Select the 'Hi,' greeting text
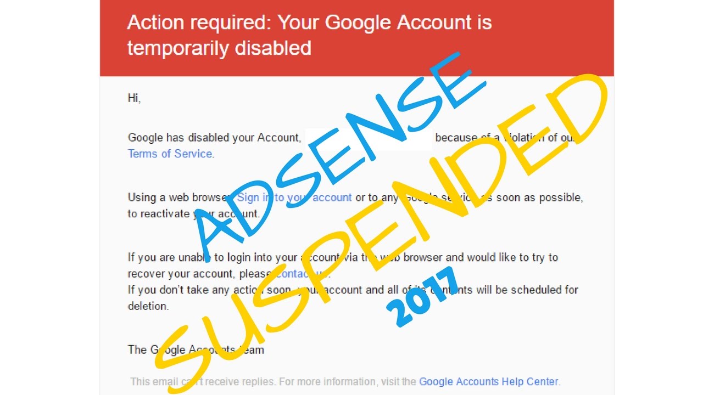This screenshot has height=395, width=703. 134,99
